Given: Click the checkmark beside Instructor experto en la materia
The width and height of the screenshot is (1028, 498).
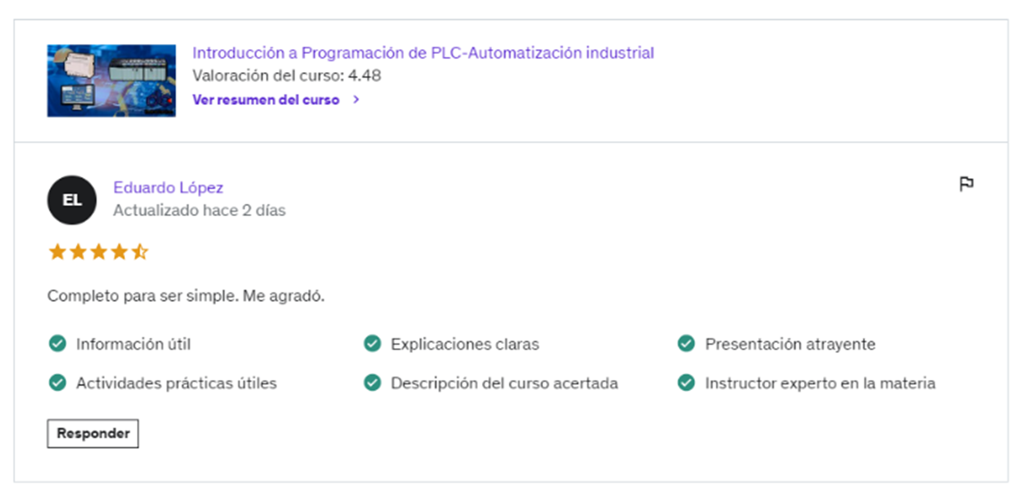Looking at the screenshot, I should (686, 383).
